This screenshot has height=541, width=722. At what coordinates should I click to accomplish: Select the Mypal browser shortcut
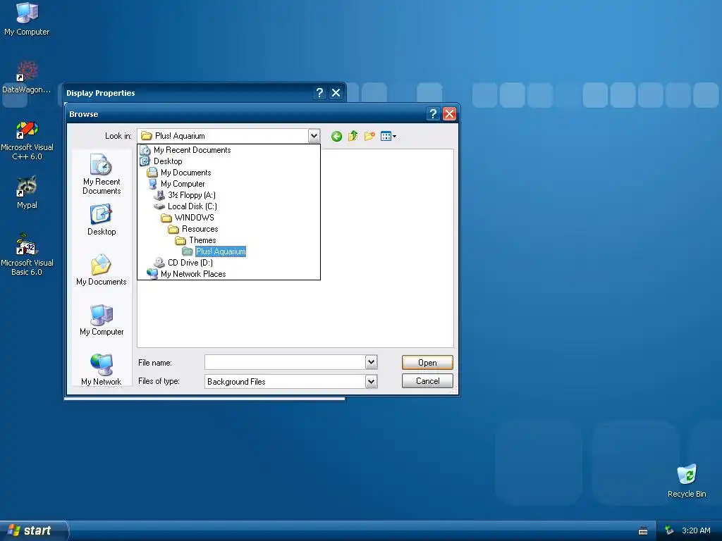(x=27, y=193)
